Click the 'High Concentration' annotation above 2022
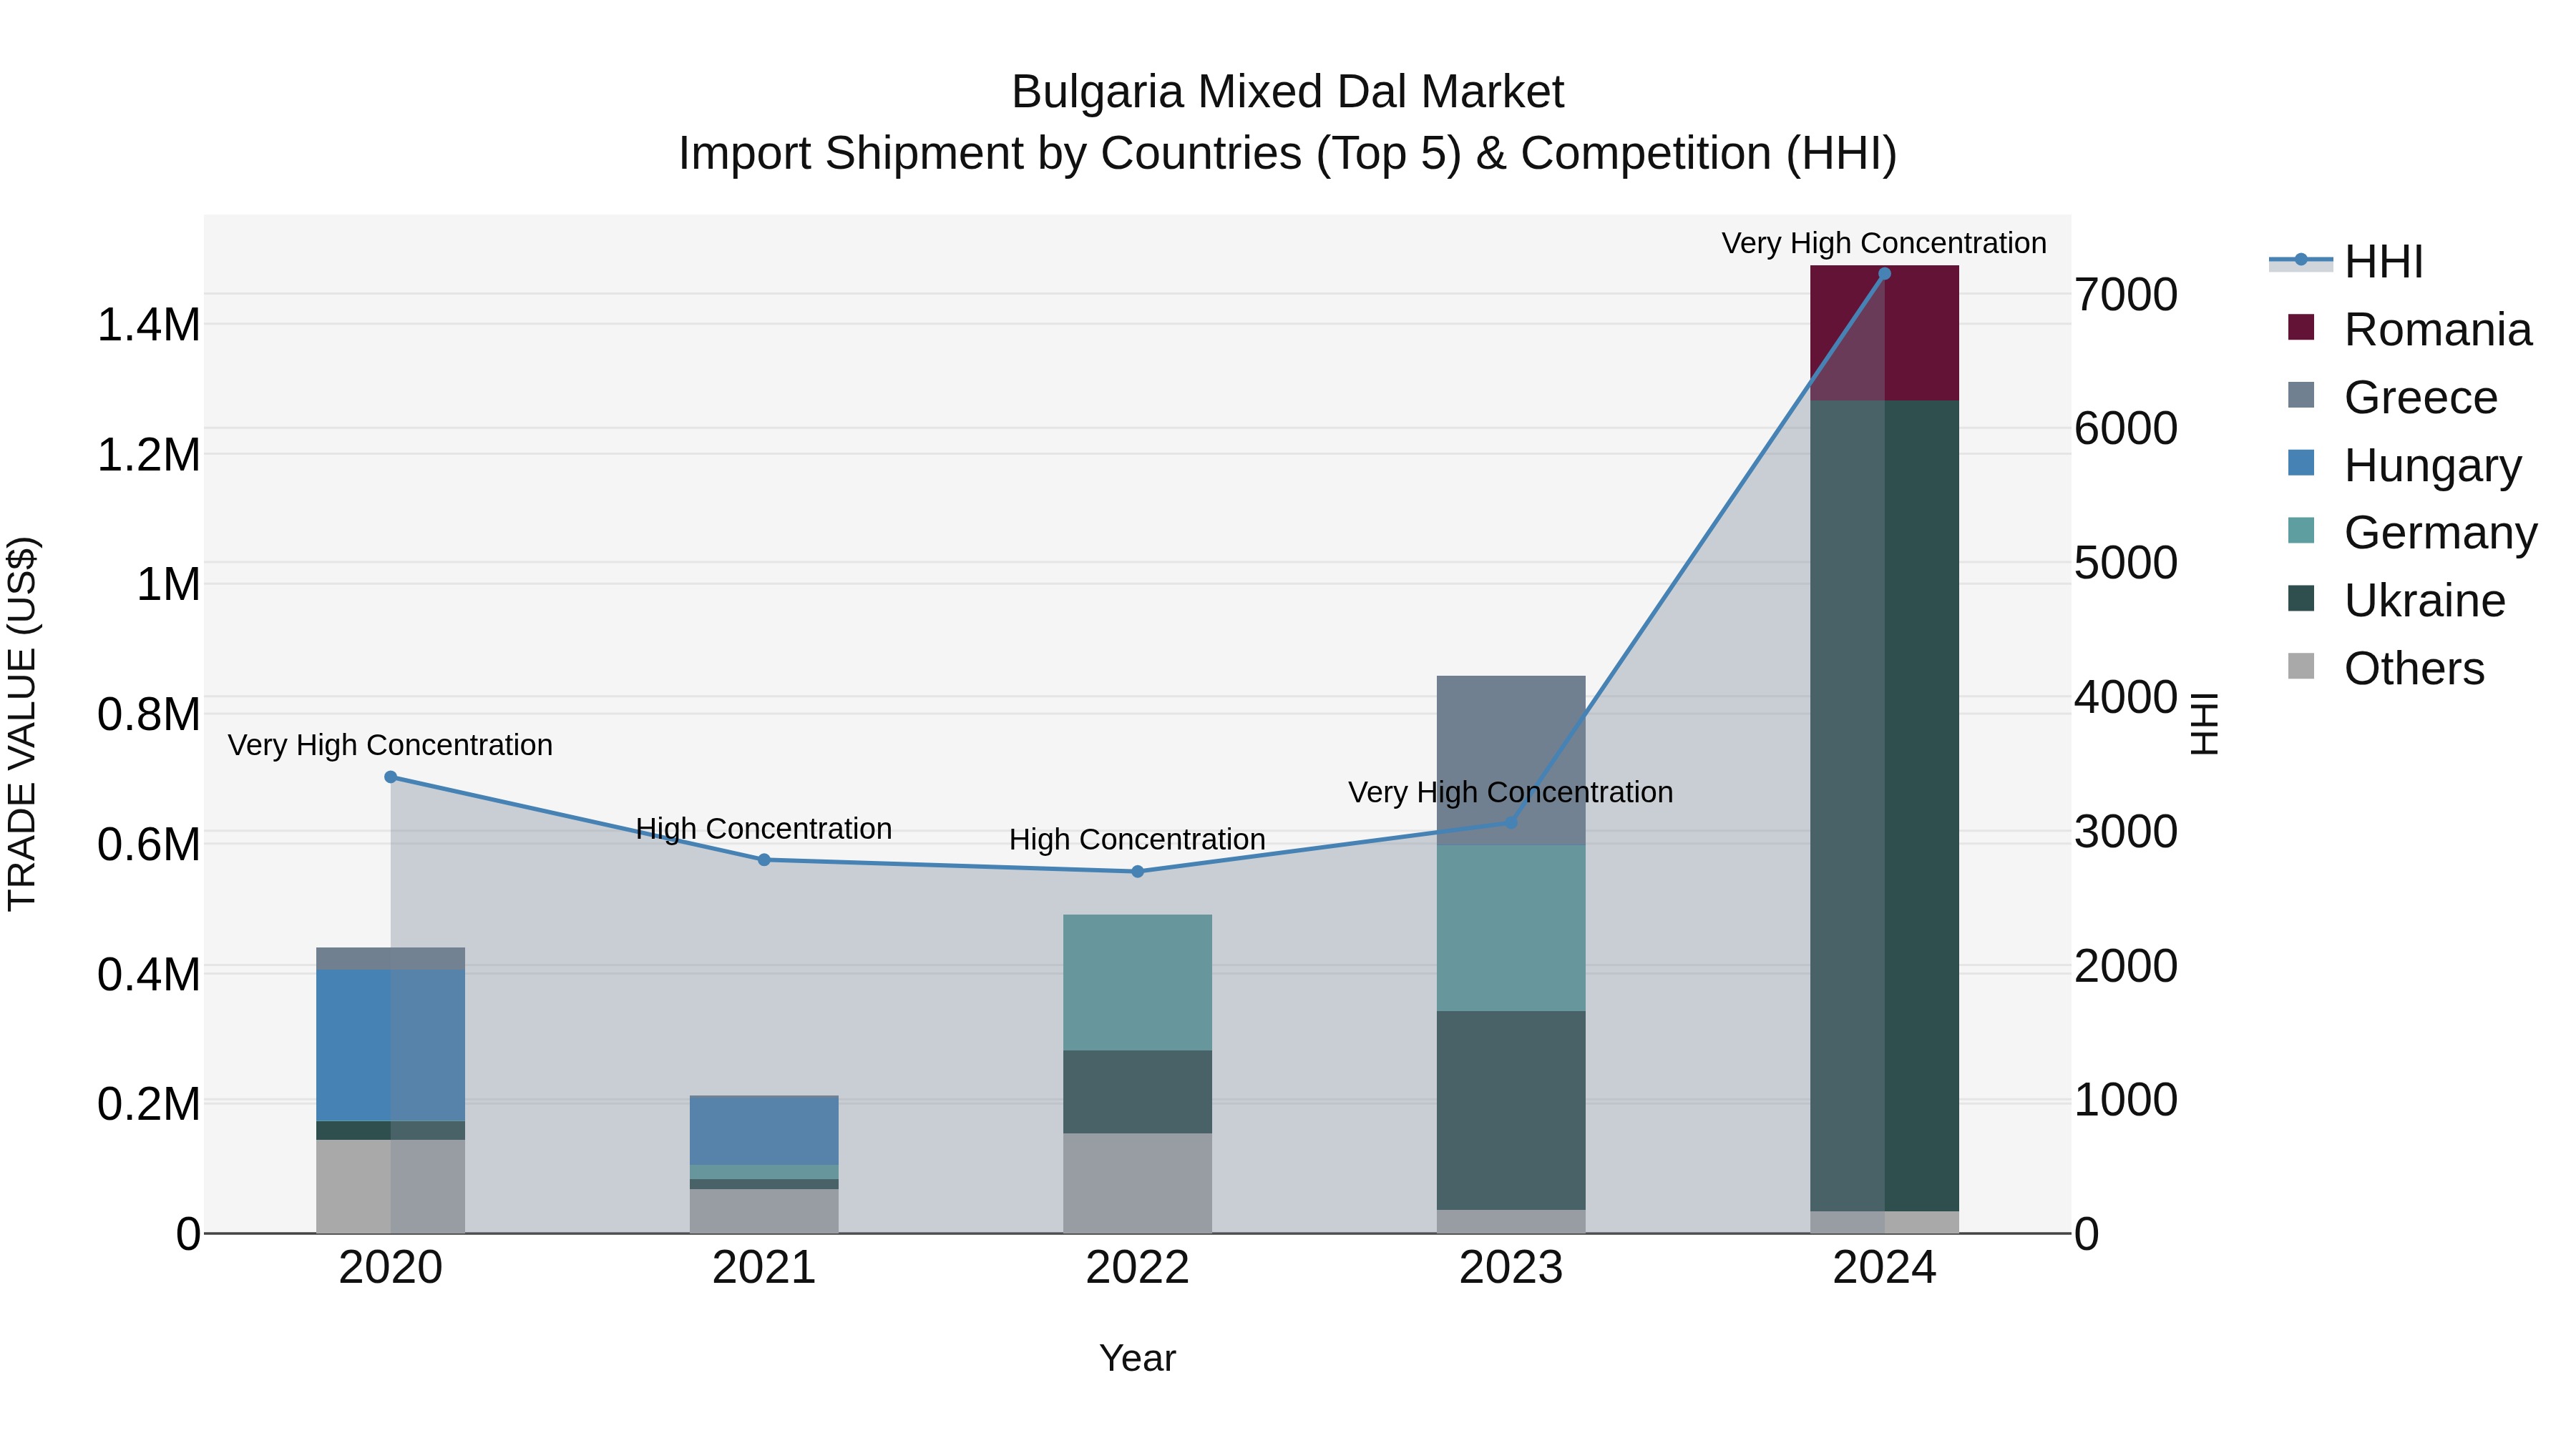This screenshot has height=1448, width=2576. tap(1137, 839)
